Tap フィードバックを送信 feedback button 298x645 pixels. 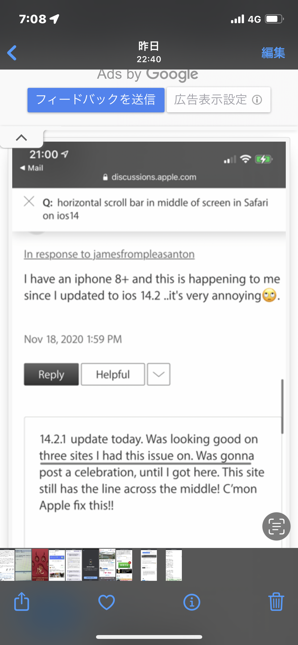[96, 100]
